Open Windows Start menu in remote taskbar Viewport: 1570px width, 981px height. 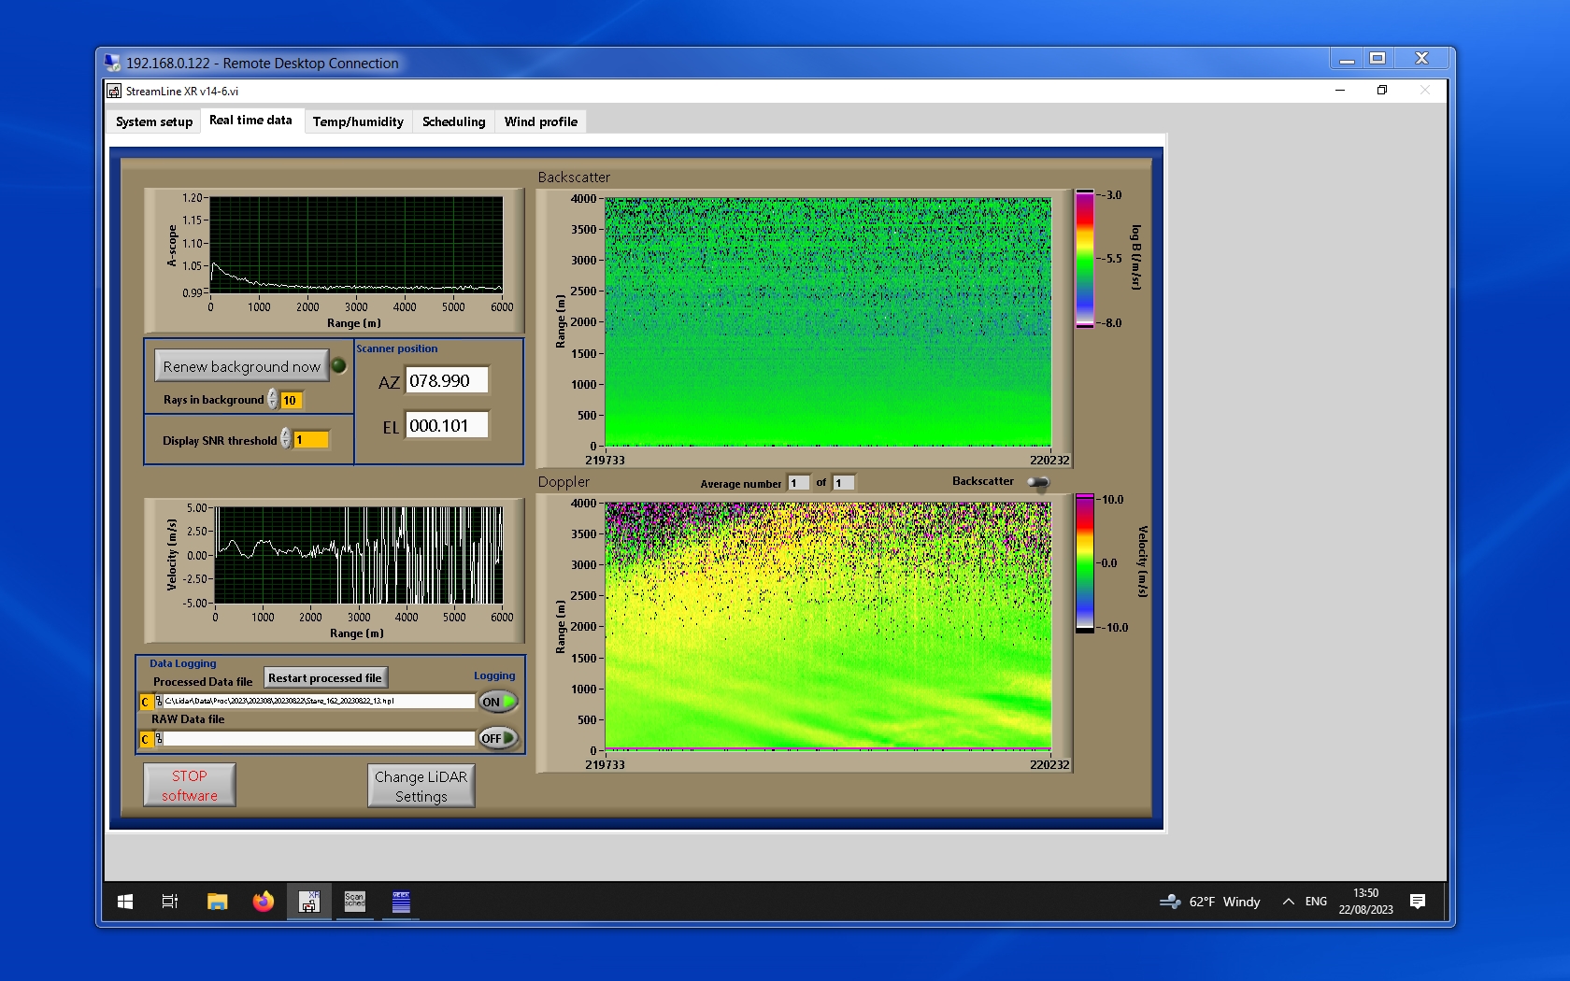125,902
